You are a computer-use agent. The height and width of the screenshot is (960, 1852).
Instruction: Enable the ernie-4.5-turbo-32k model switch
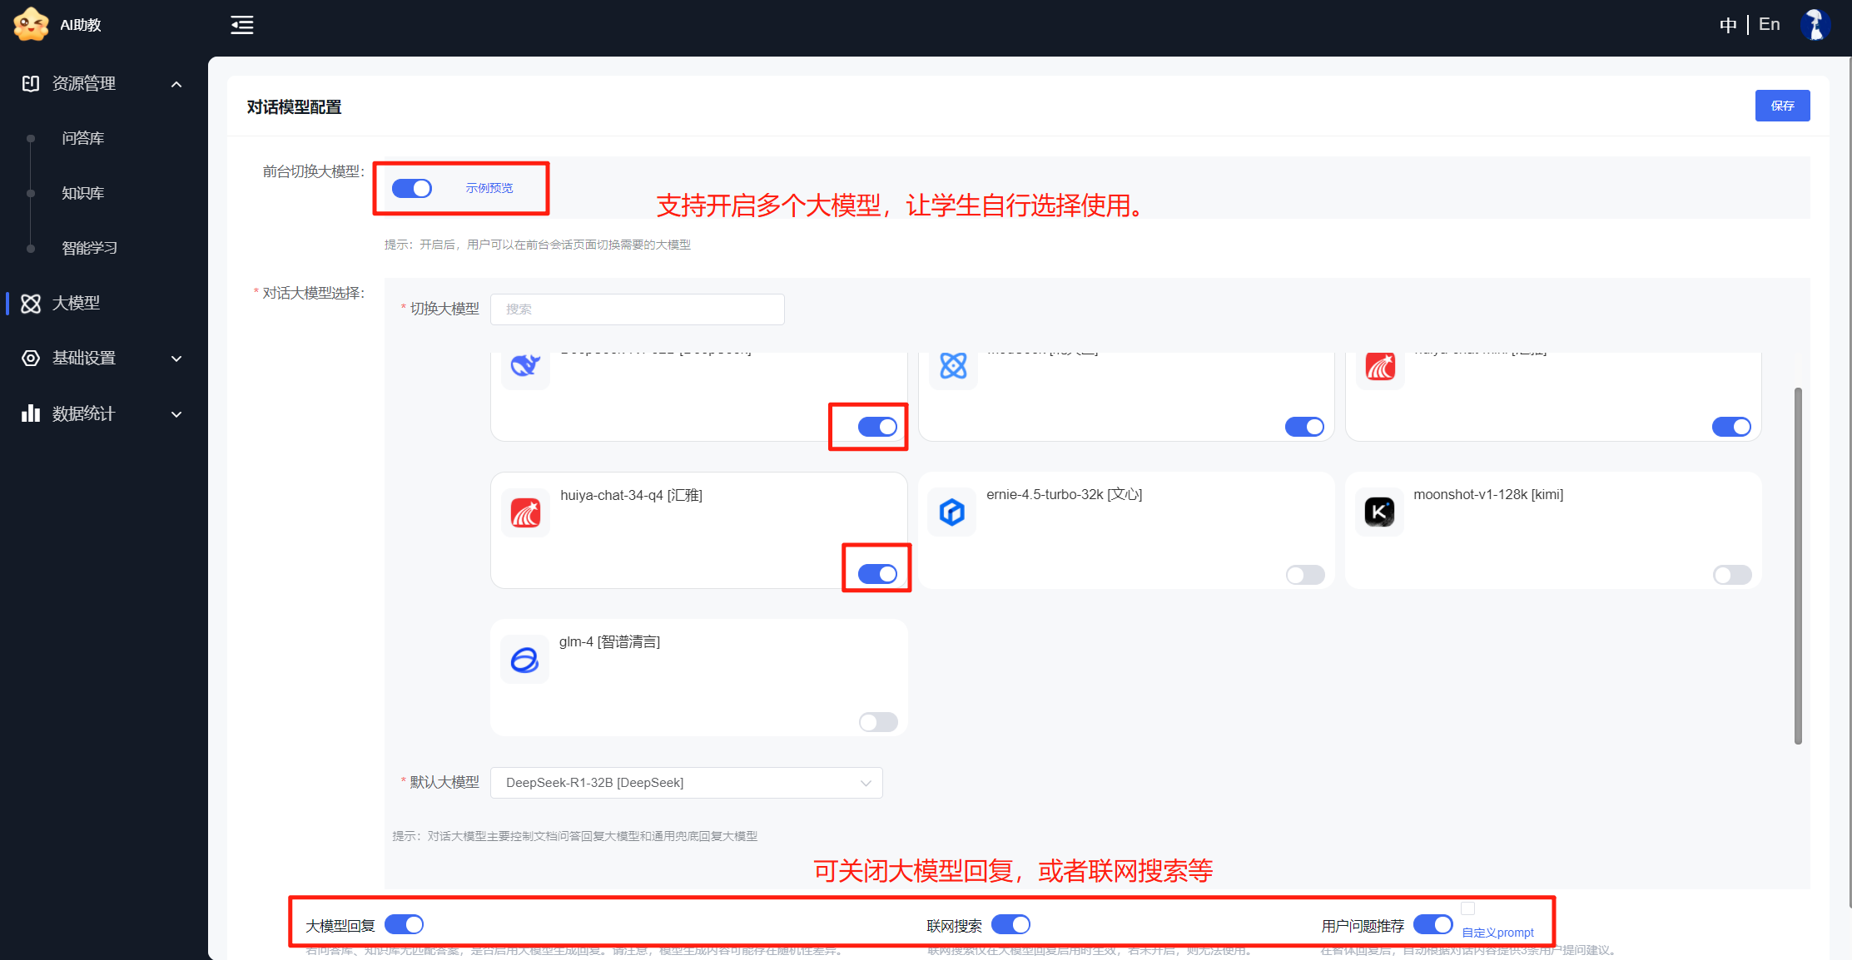(x=1305, y=575)
